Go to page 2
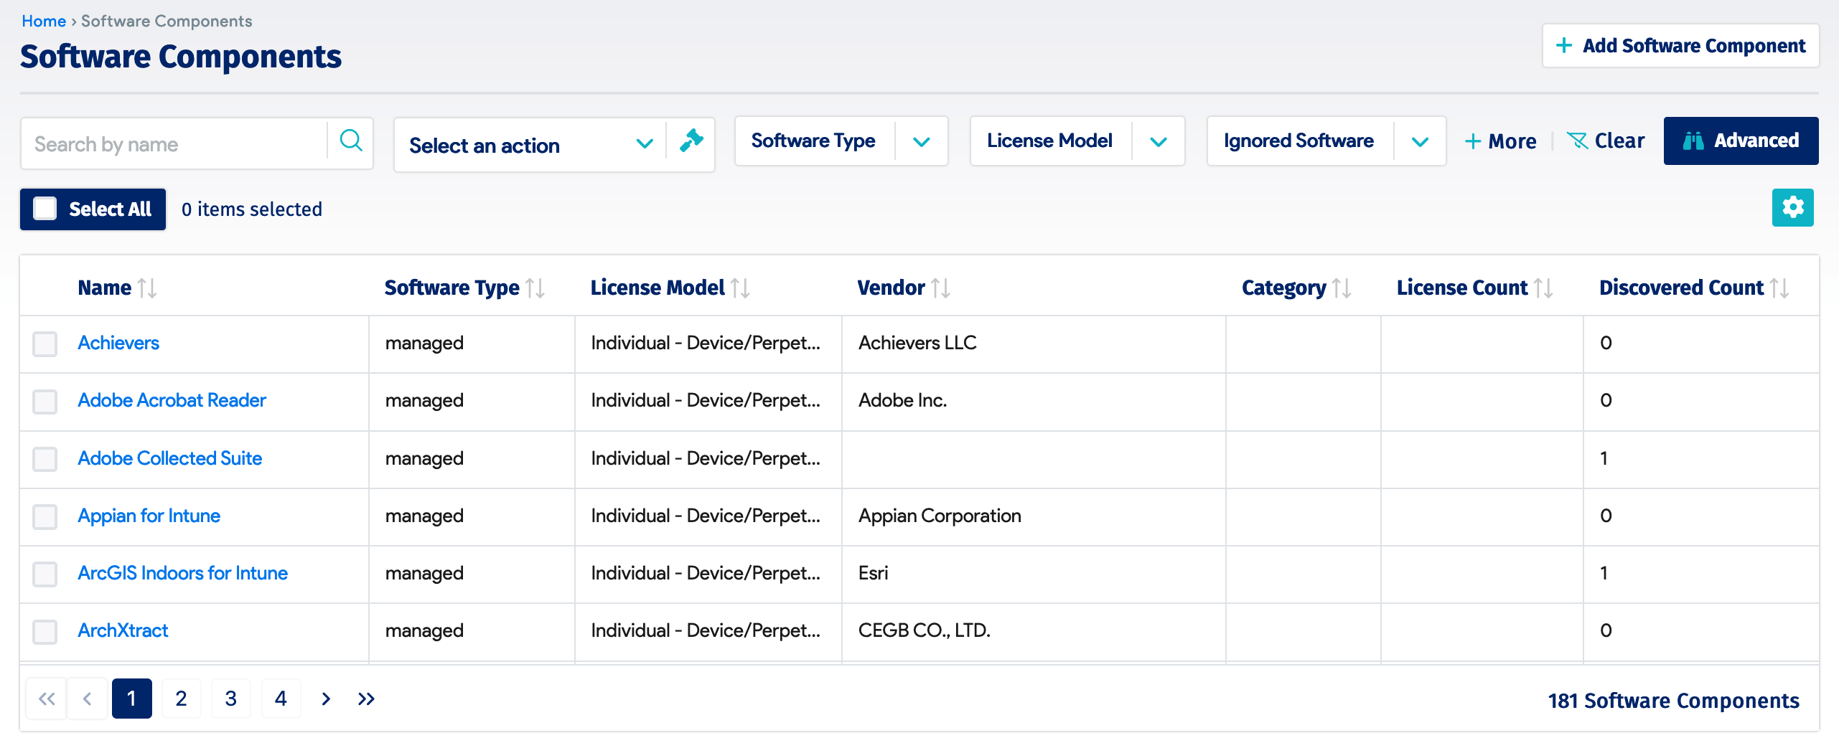 click(182, 699)
